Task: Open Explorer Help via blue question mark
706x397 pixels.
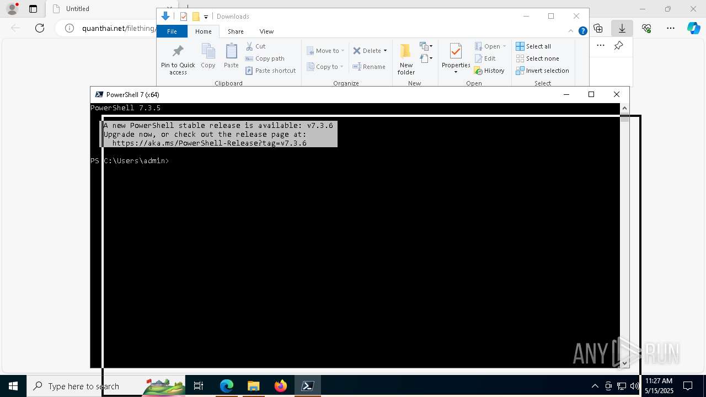Action: point(582,31)
